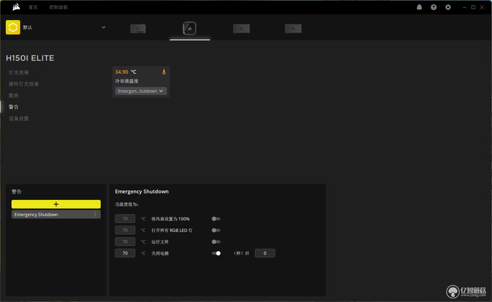Click the 34.90 °C temperature reading
492x302 pixels.
(125, 72)
